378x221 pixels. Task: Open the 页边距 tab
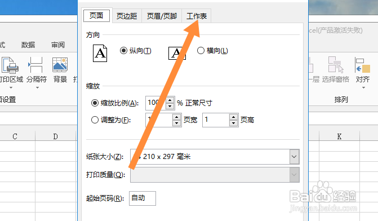127,16
